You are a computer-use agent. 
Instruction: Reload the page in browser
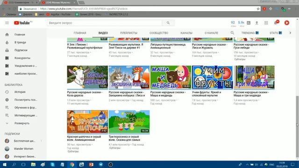click(x=14, y=9)
